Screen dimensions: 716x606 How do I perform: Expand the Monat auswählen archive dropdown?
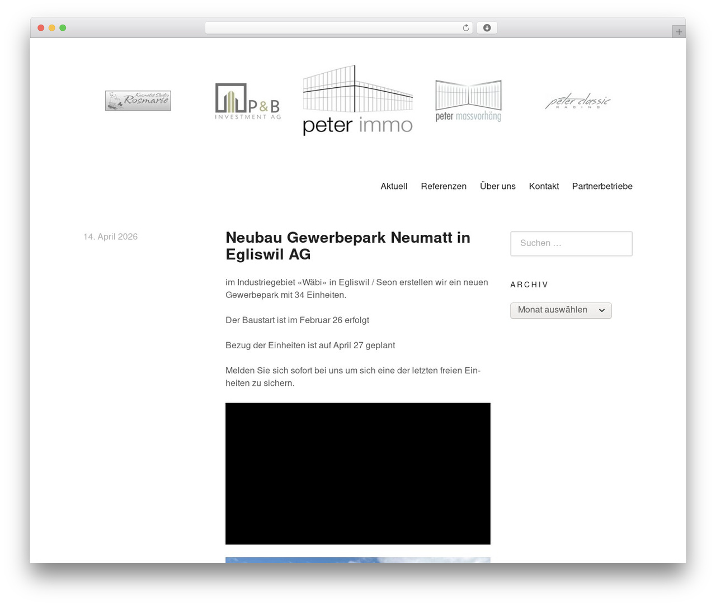tap(561, 310)
